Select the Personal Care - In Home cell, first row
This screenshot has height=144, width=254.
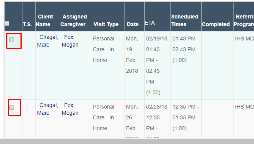tap(104, 49)
